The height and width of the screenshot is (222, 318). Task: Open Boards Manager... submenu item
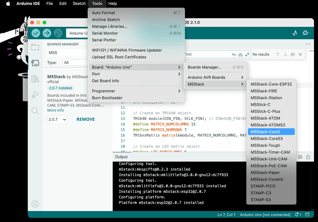coord(215,67)
